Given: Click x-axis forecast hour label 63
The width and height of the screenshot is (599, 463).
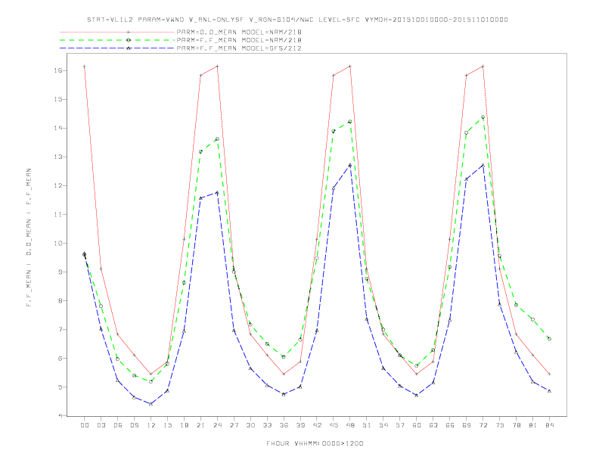Looking at the screenshot, I should pos(433,425).
